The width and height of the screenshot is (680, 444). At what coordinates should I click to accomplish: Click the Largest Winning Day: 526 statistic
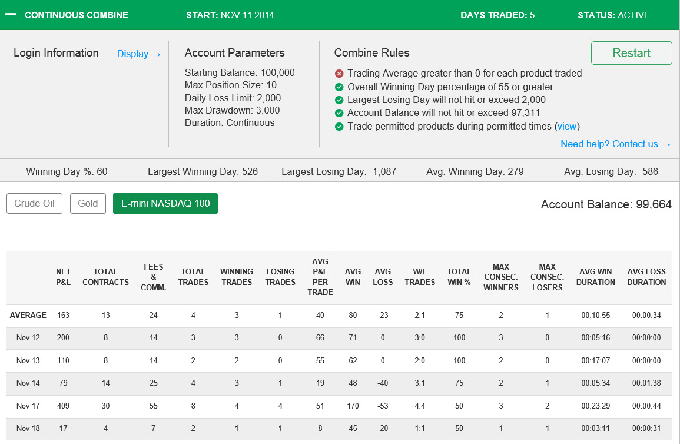click(203, 172)
